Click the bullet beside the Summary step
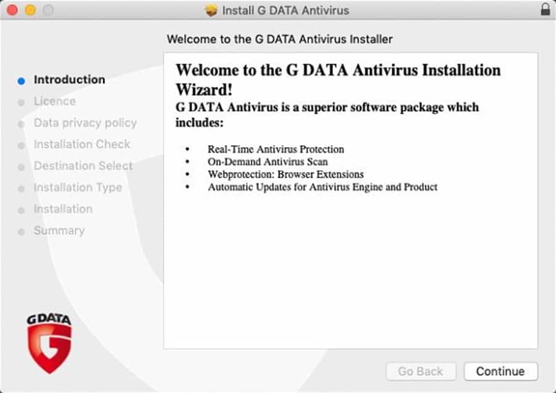Image resolution: width=556 pixels, height=393 pixels. point(22,230)
